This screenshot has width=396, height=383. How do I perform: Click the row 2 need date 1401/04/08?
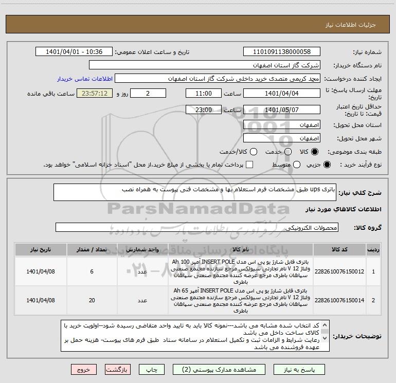[41, 300]
